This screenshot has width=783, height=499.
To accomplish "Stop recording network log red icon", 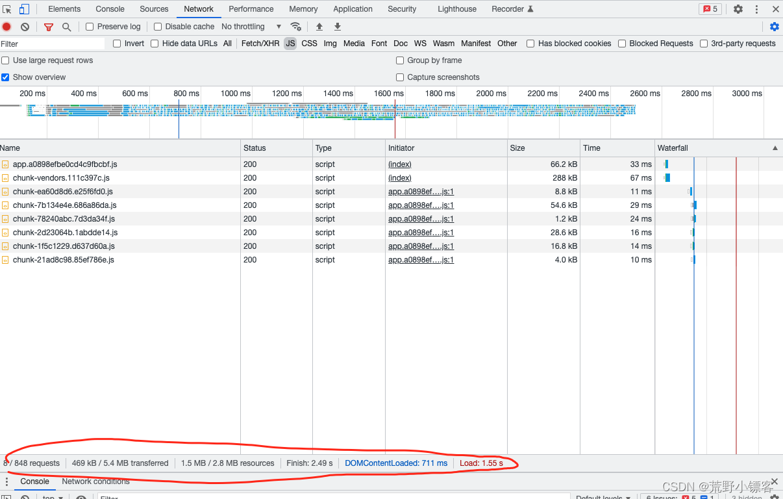I will (6, 27).
